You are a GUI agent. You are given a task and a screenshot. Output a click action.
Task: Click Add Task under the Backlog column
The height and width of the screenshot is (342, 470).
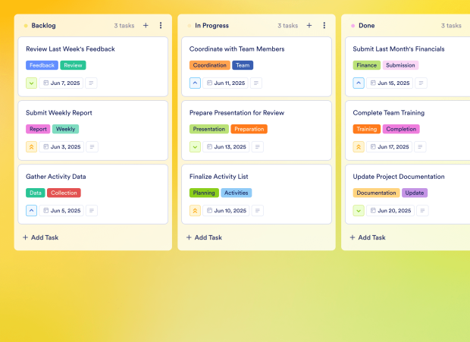pyautogui.click(x=41, y=237)
